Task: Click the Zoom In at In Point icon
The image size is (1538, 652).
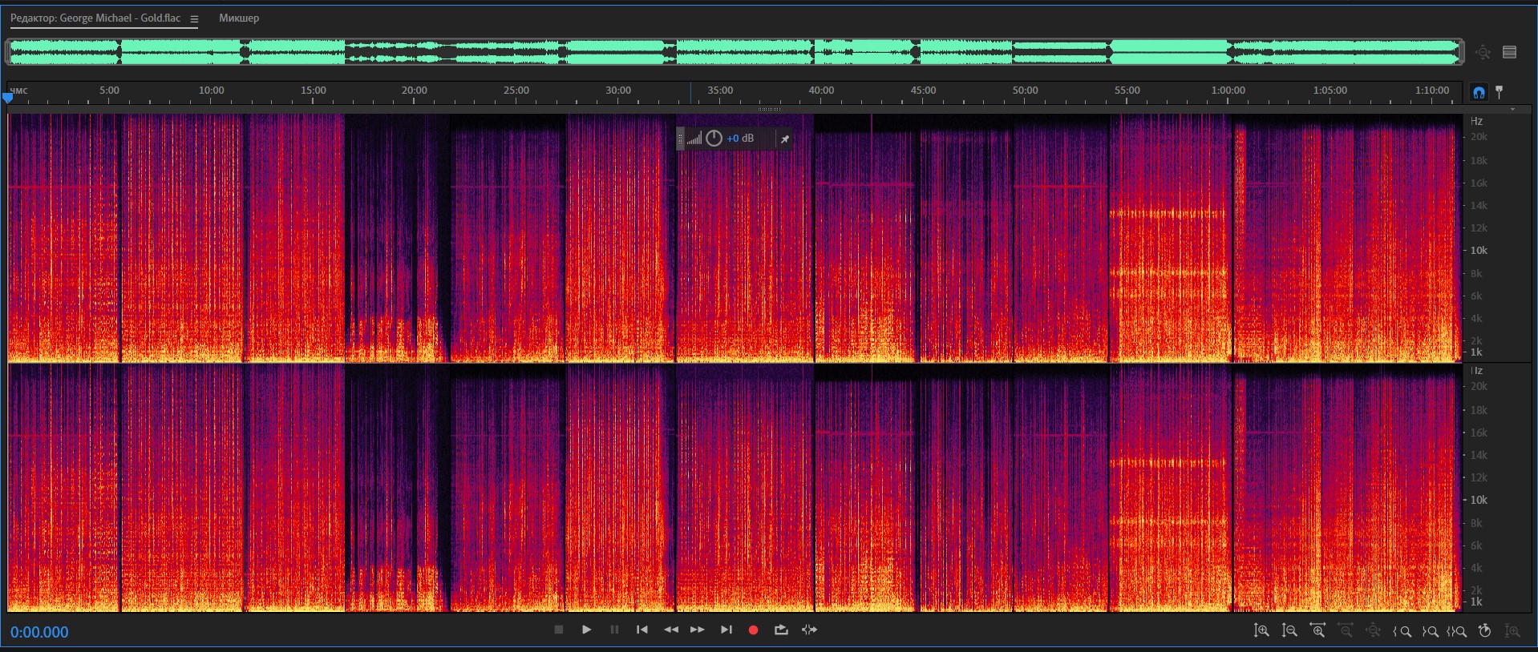Action: (1402, 631)
